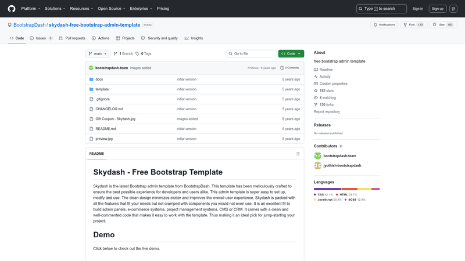The image size is (465, 261).
Task: Click the docs folder icon
Action: pyautogui.click(x=91, y=79)
